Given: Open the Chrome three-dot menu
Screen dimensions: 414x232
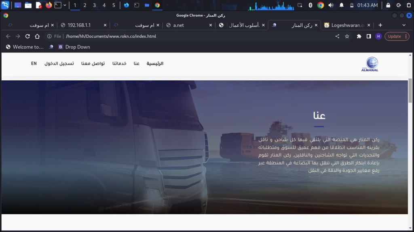Looking at the screenshot, I should pyautogui.click(x=406, y=36).
